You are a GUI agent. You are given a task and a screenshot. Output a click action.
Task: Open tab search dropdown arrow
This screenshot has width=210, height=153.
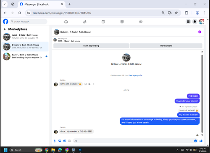pyautogui.click(x=5, y=4)
